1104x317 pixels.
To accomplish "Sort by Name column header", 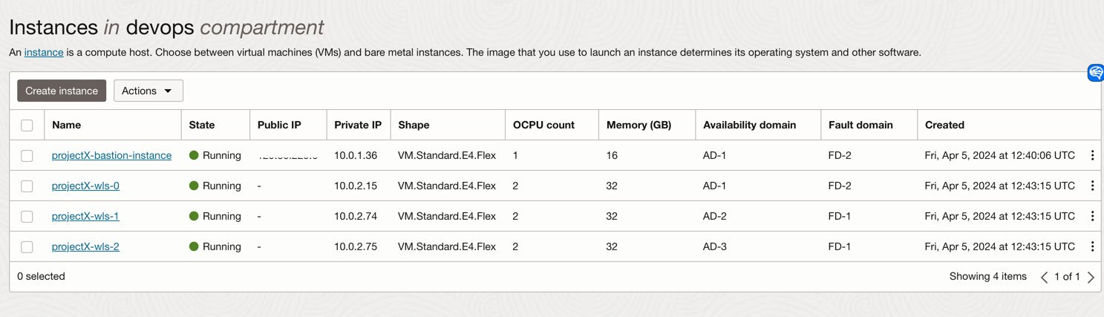I will click(x=67, y=125).
